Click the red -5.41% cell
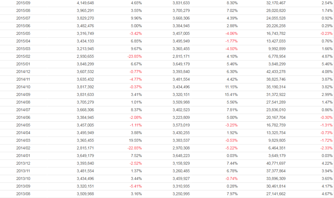334x198 pixels. (x=135, y=186)
